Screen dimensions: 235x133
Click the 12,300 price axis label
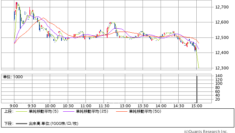(222, 68)
